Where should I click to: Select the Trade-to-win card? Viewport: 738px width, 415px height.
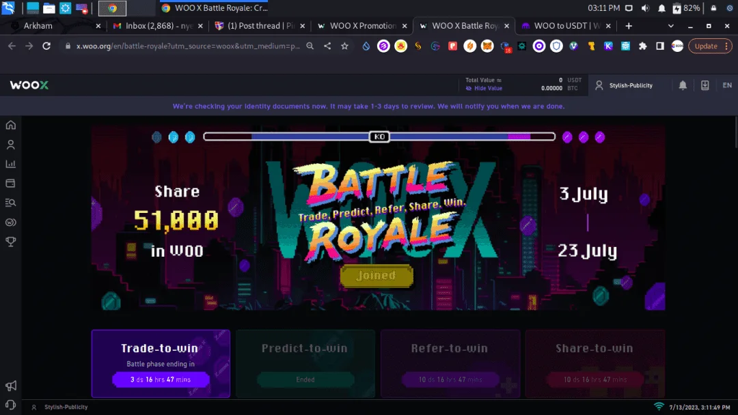[x=161, y=363]
